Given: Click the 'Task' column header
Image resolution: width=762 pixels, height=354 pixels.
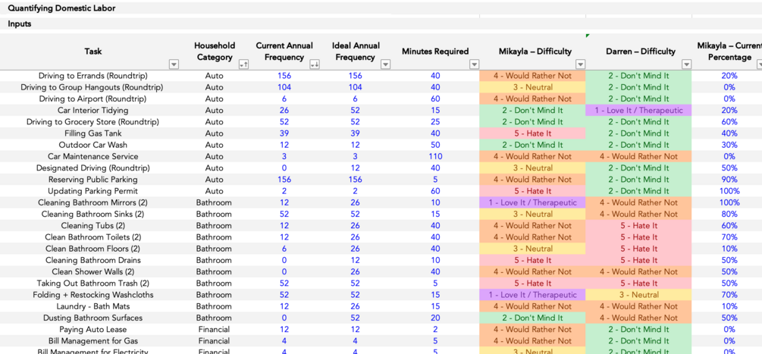Looking at the screenshot, I should [x=93, y=52].
